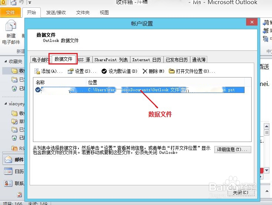Select the 数据文件 tab
This screenshot has height=205, width=272.
pyautogui.click(x=63, y=59)
